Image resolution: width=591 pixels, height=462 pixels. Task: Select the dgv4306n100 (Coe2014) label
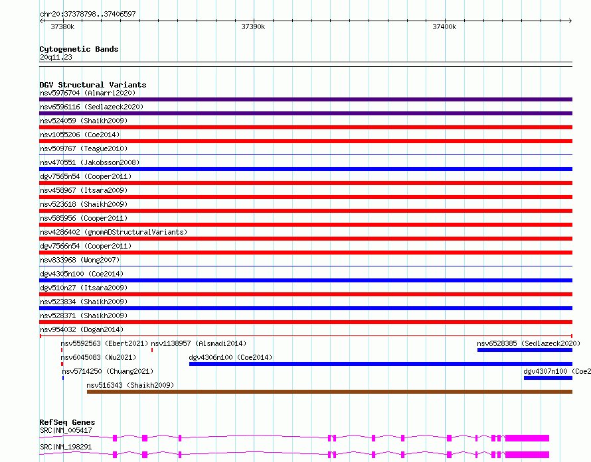click(x=230, y=357)
